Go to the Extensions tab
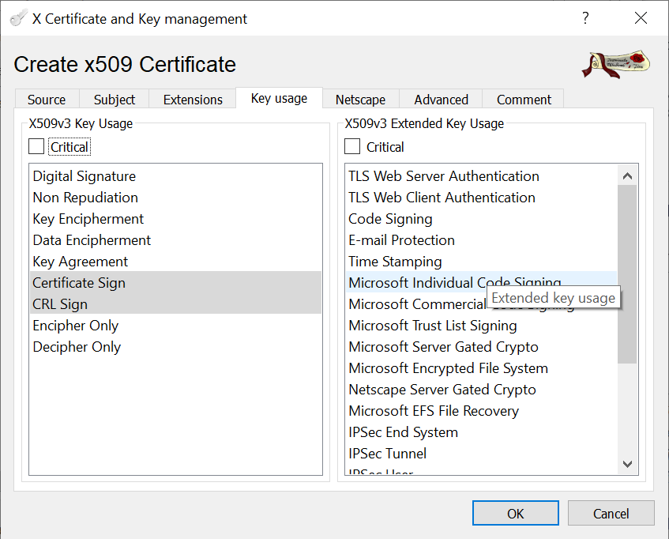This screenshot has height=539, width=669. [193, 100]
